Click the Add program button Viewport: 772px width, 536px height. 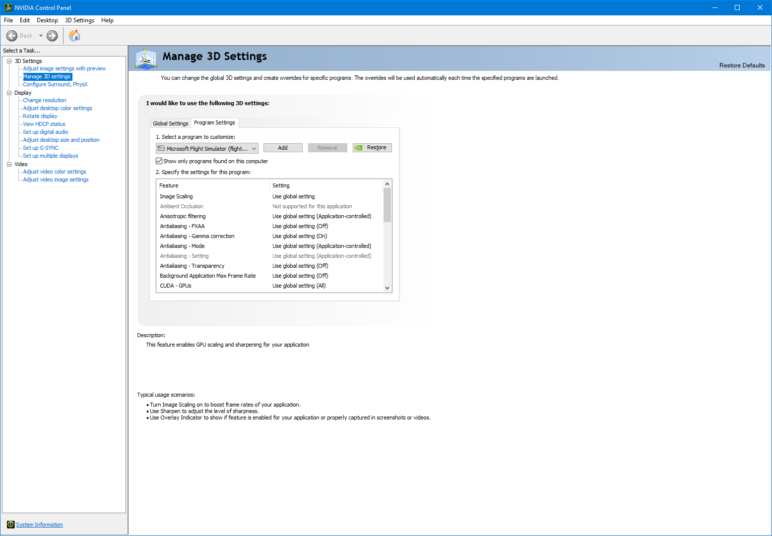[283, 148]
